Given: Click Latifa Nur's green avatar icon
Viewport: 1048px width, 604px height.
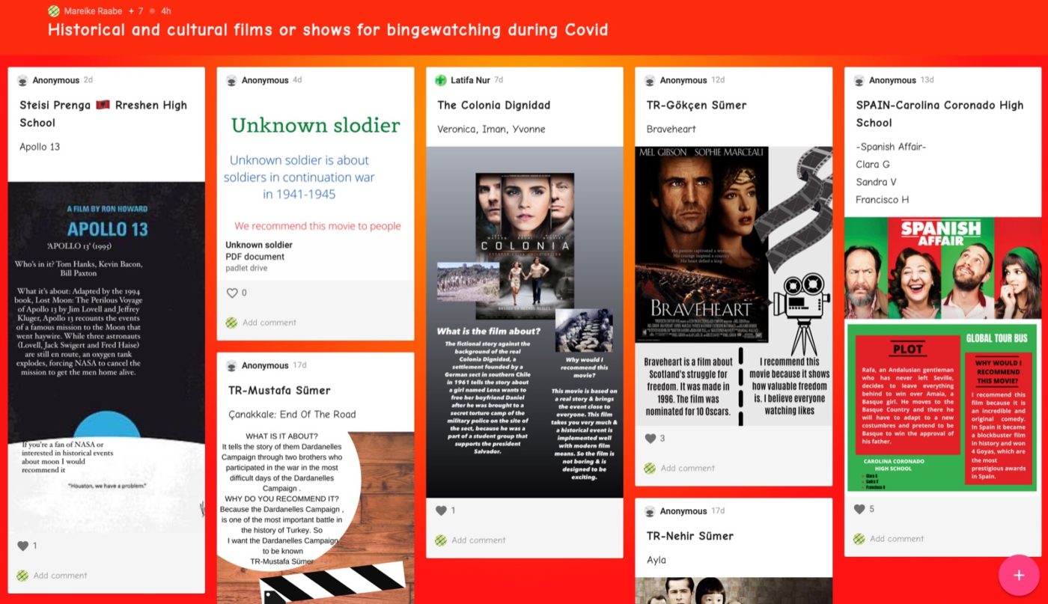Looking at the screenshot, I should 441,80.
